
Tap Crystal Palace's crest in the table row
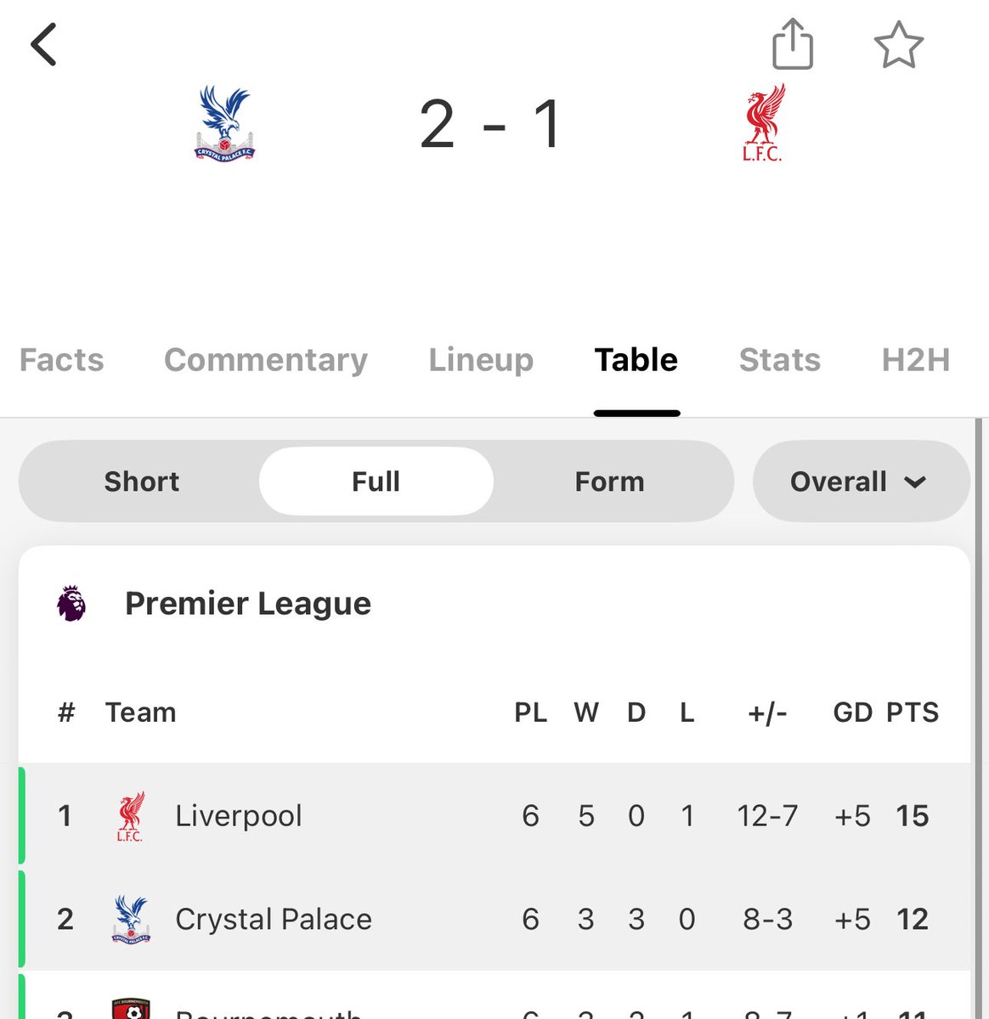coord(131,919)
